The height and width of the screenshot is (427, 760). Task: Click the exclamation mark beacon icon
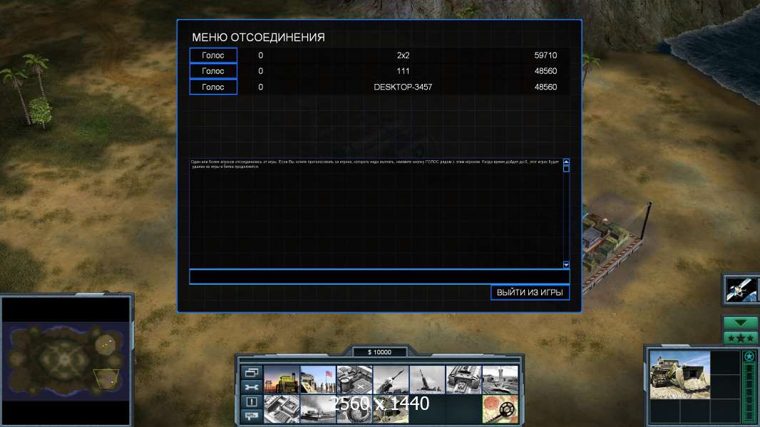(x=252, y=402)
